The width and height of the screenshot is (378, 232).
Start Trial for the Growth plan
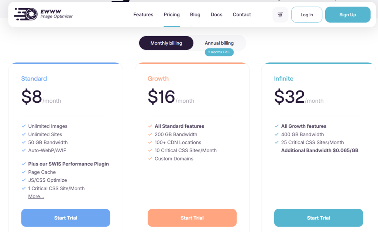coord(192,218)
